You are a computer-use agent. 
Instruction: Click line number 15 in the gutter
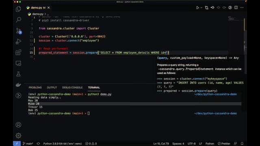[x=31, y=53]
